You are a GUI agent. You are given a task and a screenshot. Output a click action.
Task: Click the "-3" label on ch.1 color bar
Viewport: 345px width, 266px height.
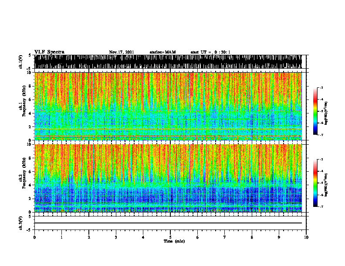(x=321, y=87)
